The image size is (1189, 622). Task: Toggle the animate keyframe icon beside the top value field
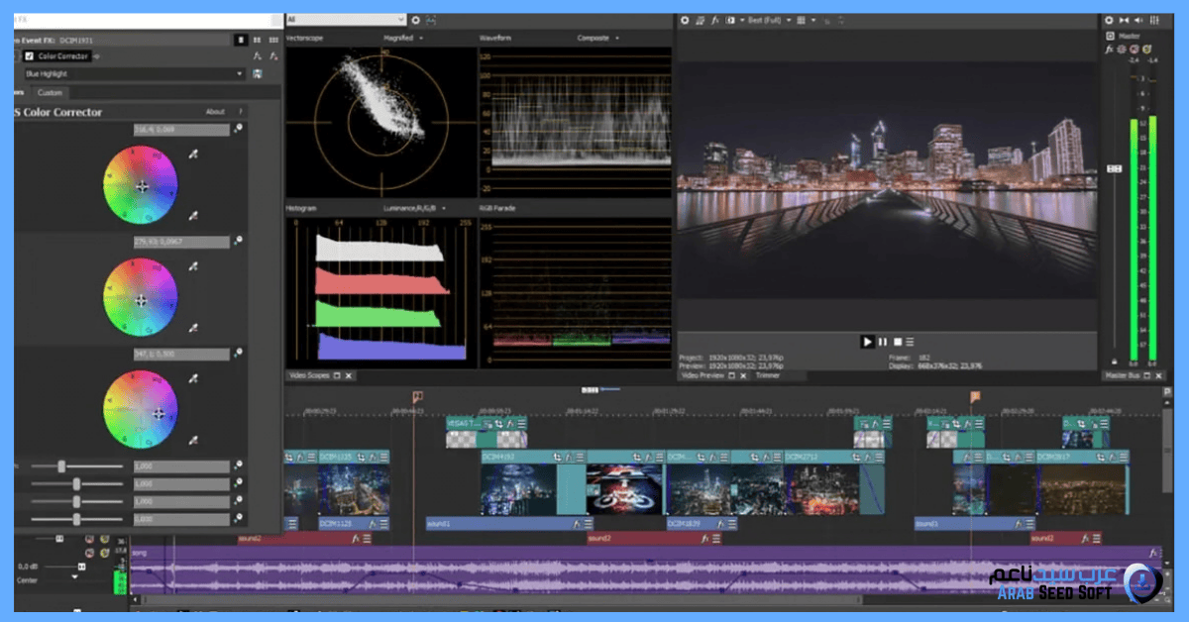239,130
